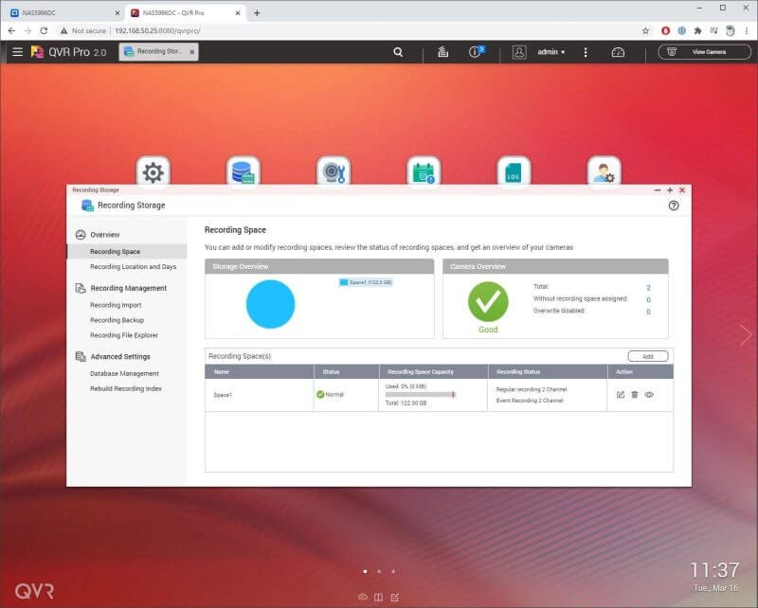Image resolution: width=758 pixels, height=608 pixels.
Task: Open the Logs desktop icon
Action: pos(514,172)
